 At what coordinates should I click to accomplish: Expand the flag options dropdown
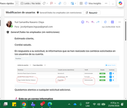point(55,3)
